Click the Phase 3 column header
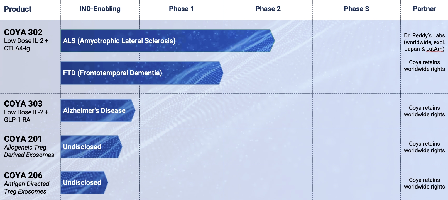This screenshot has width=448, height=200. click(x=356, y=9)
